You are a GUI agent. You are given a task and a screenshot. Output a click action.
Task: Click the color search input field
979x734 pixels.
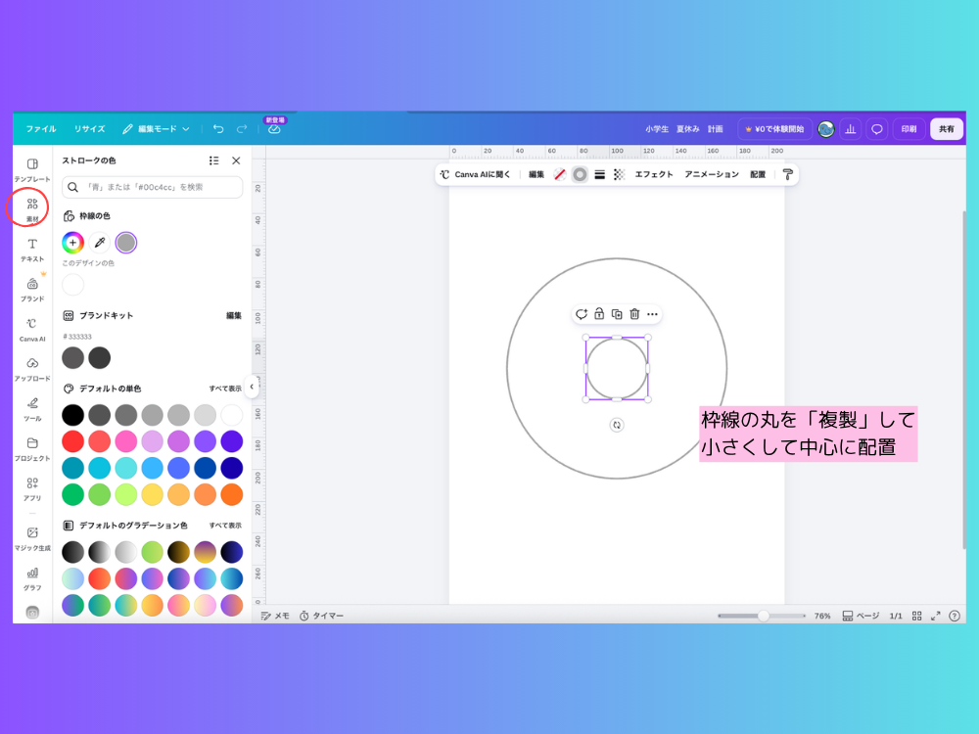[x=153, y=187]
